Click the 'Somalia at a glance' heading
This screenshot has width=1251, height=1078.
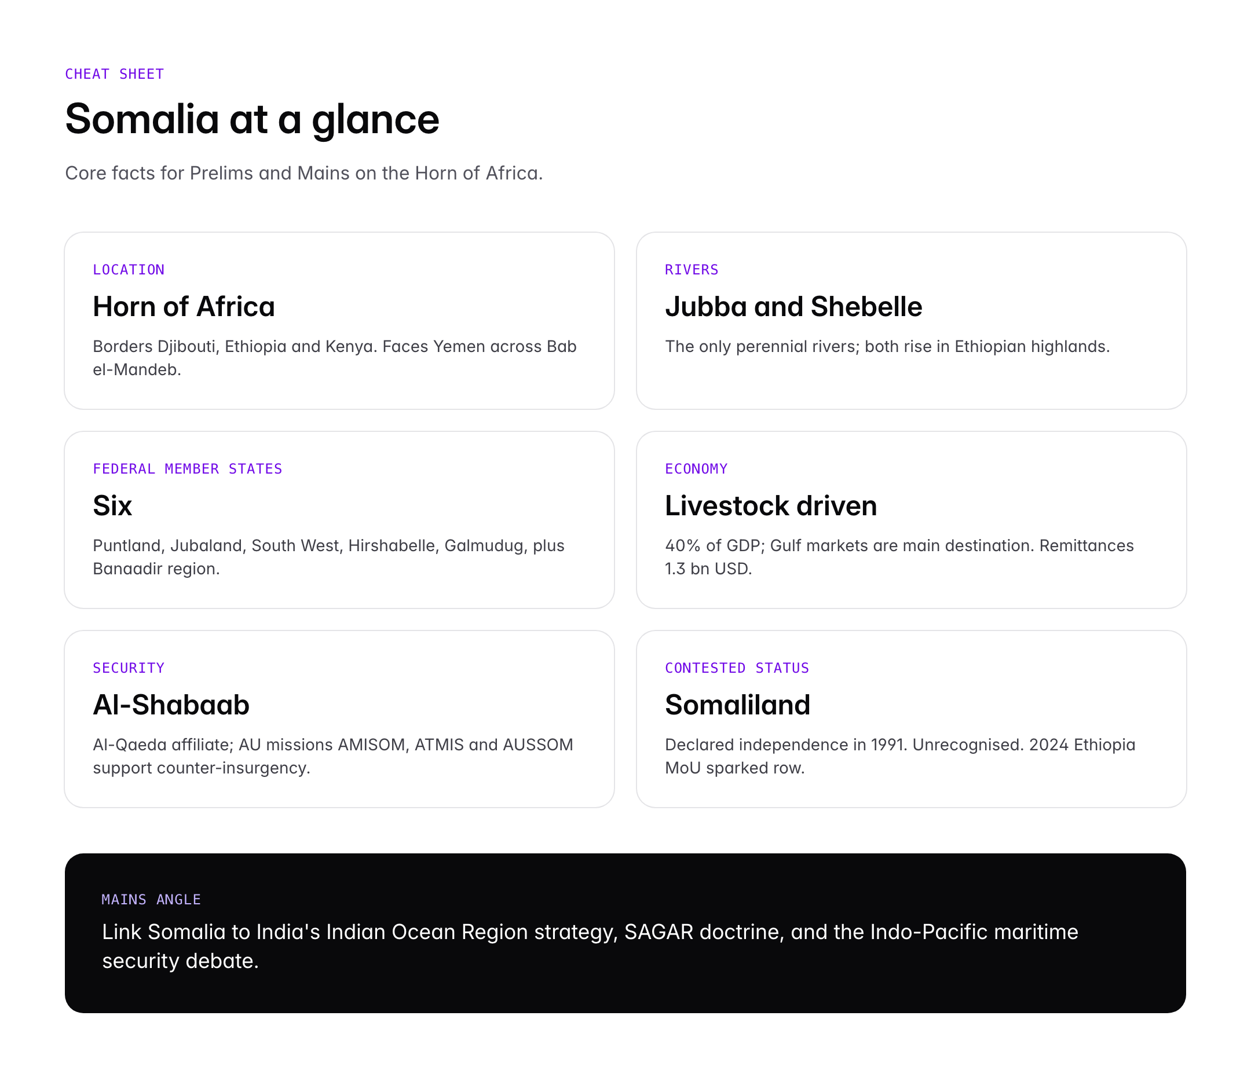(252, 119)
